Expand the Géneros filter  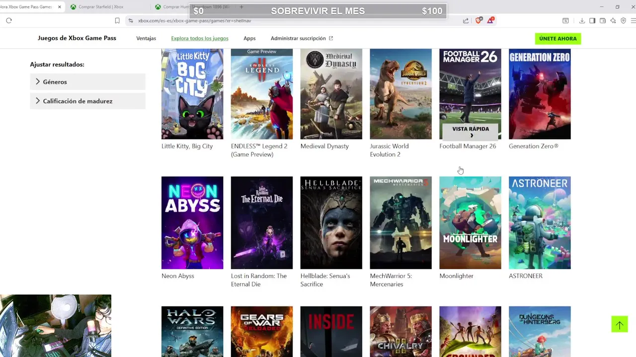click(87, 82)
